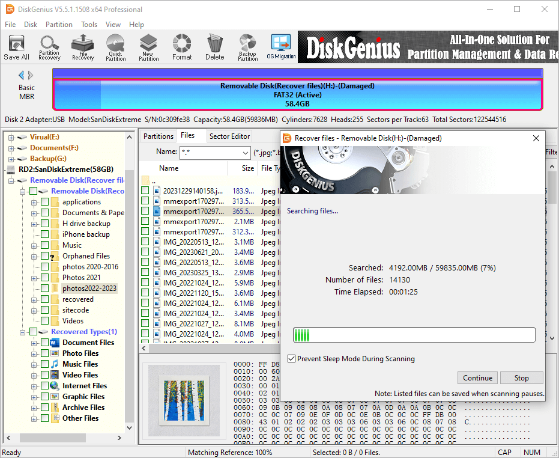Click the painting preview thumbnail
559x458 pixels.
pos(184,400)
